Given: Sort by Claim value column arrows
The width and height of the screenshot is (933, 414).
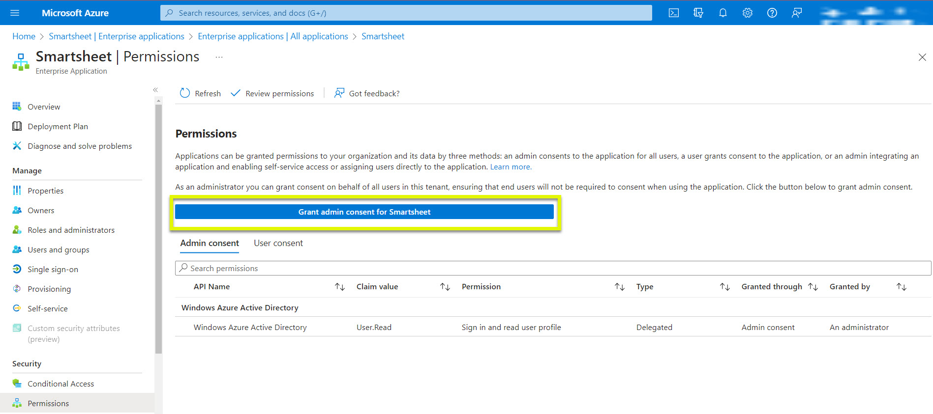Looking at the screenshot, I should pyautogui.click(x=445, y=287).
